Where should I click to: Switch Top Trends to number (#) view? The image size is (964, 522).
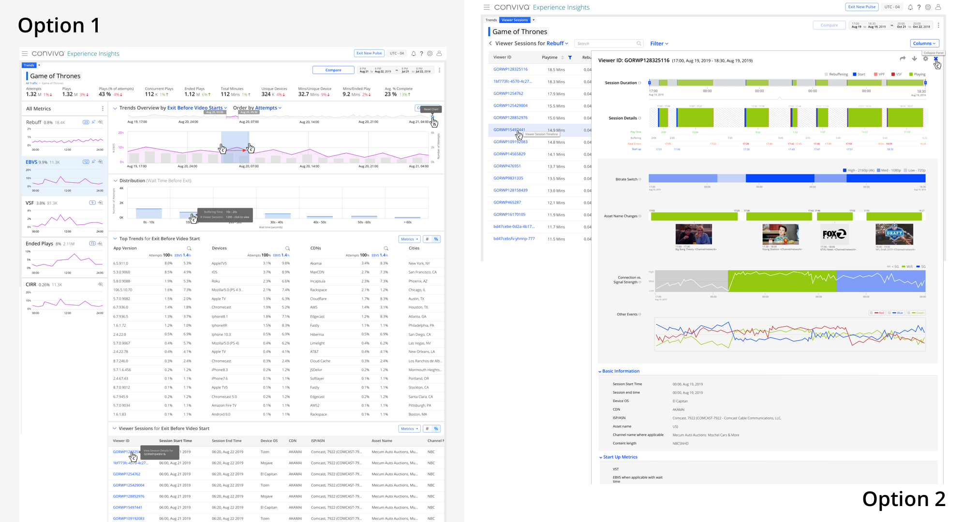[427, 239]
